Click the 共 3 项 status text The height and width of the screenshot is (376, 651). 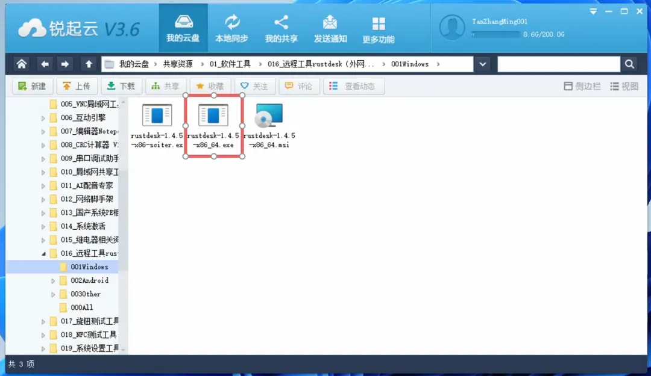point(21,365)
